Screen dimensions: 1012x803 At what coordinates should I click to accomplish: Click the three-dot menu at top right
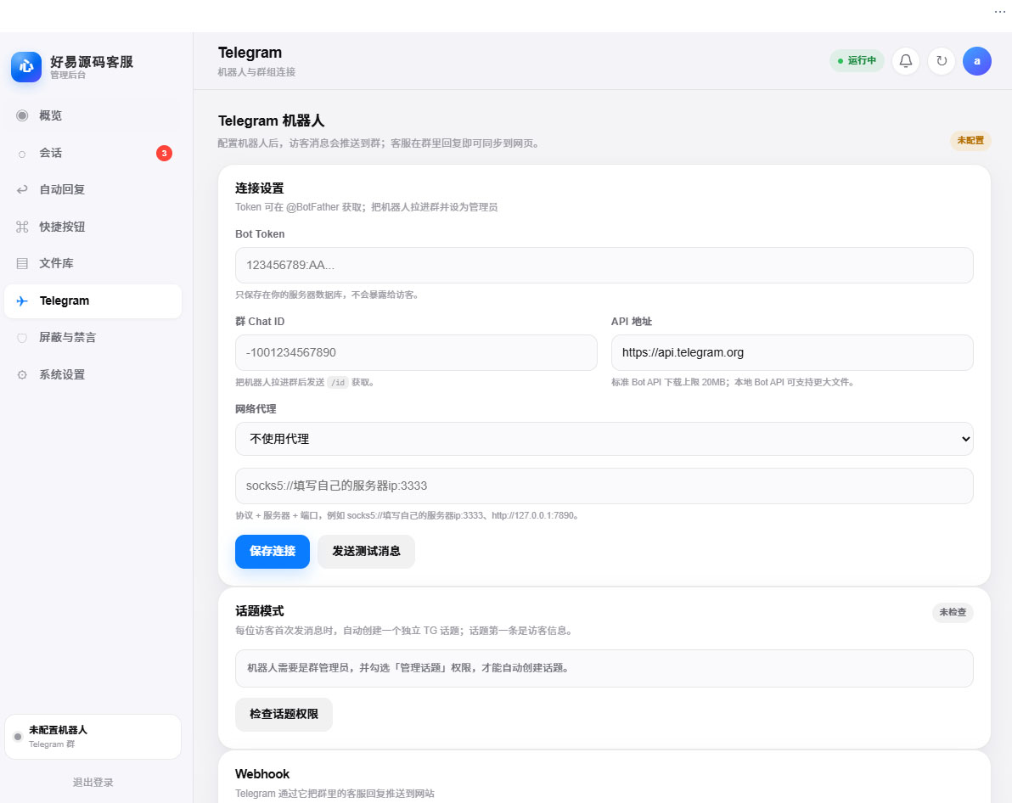pyautogui.click(x=999, y=12)
